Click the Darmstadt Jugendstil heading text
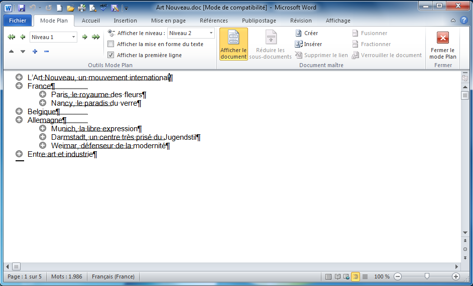The image size is (473, 286). (126, 137)
